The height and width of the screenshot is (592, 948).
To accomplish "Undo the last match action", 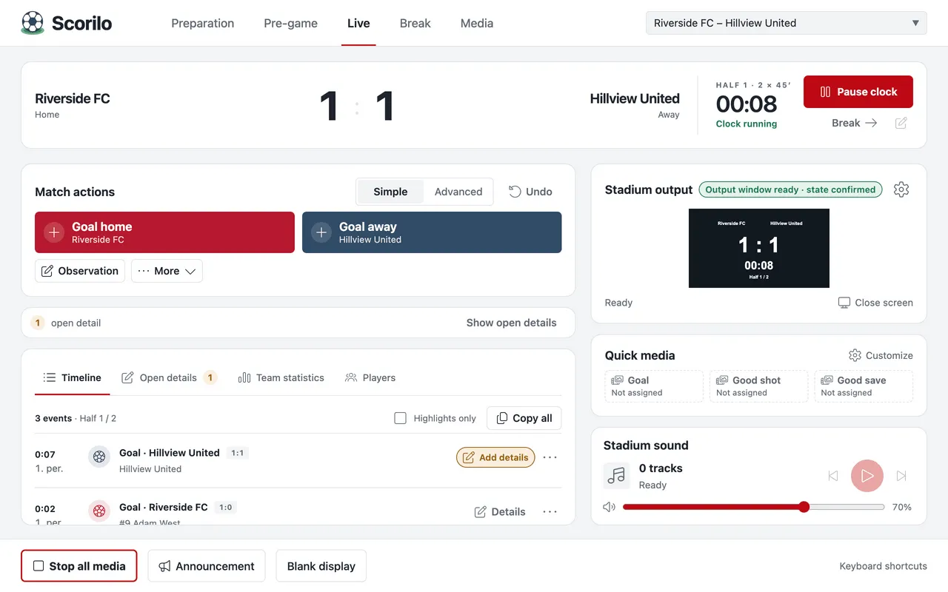I will [530, 192].
